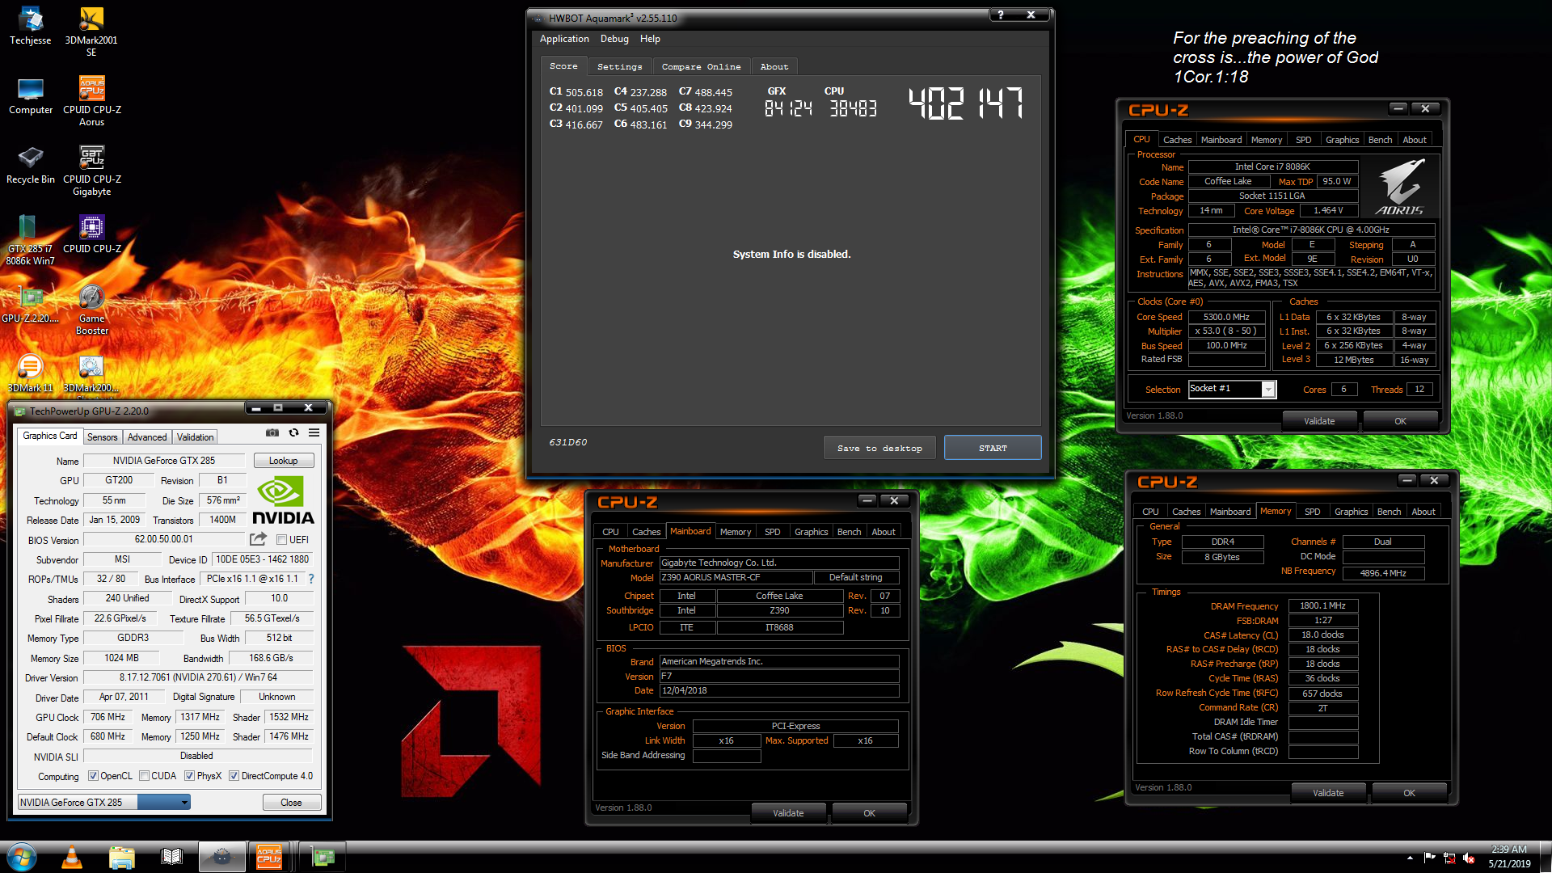Click OK in the Mainboard CPU-Z window
This screenshot has height=873, width=1552.
click(869, 813)
